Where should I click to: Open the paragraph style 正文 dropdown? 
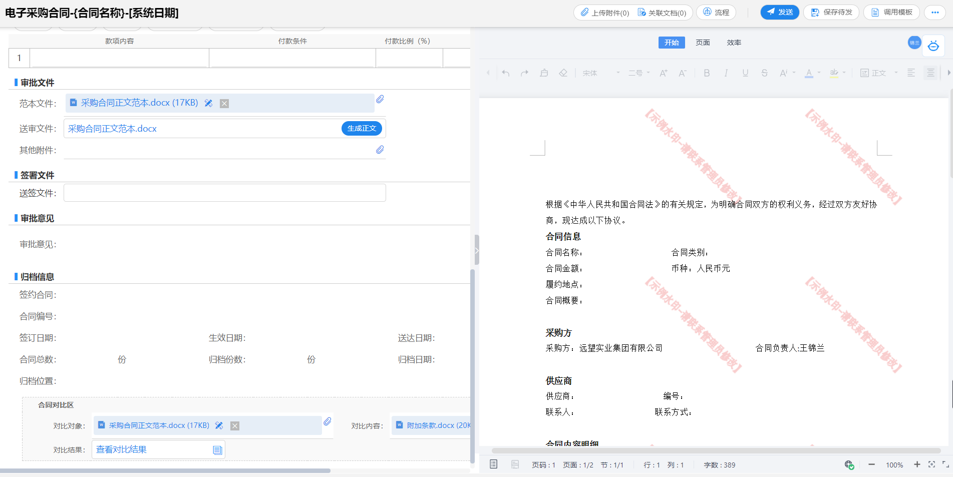(879, 73)
